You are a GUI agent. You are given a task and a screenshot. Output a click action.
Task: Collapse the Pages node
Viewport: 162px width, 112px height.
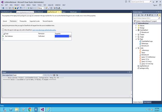(x=136, y=39)
